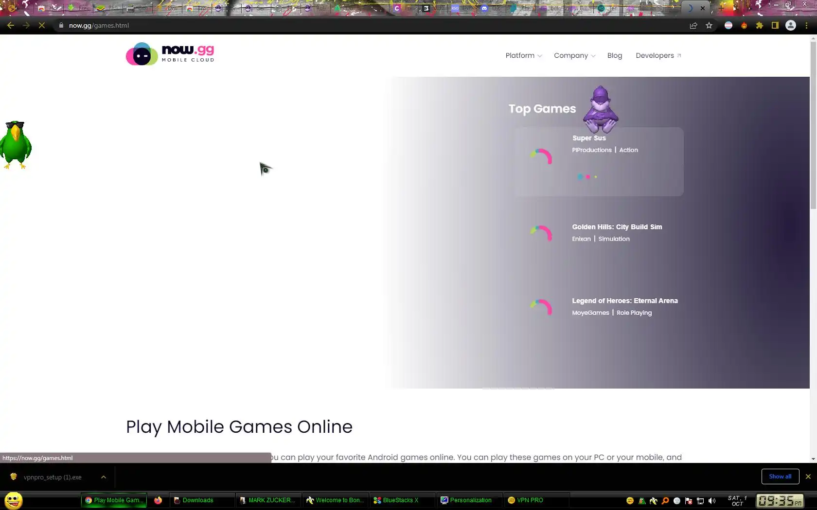Open the network connection tray icon

tap(700, 501)
